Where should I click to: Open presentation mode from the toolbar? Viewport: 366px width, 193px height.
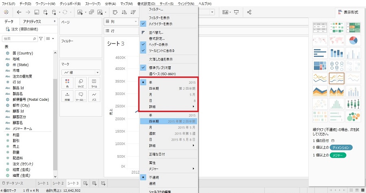click(x=236, y=12)
